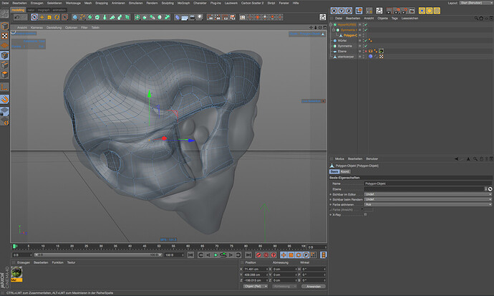Click Object Manager search magnifier icon

tap(476, 19)
